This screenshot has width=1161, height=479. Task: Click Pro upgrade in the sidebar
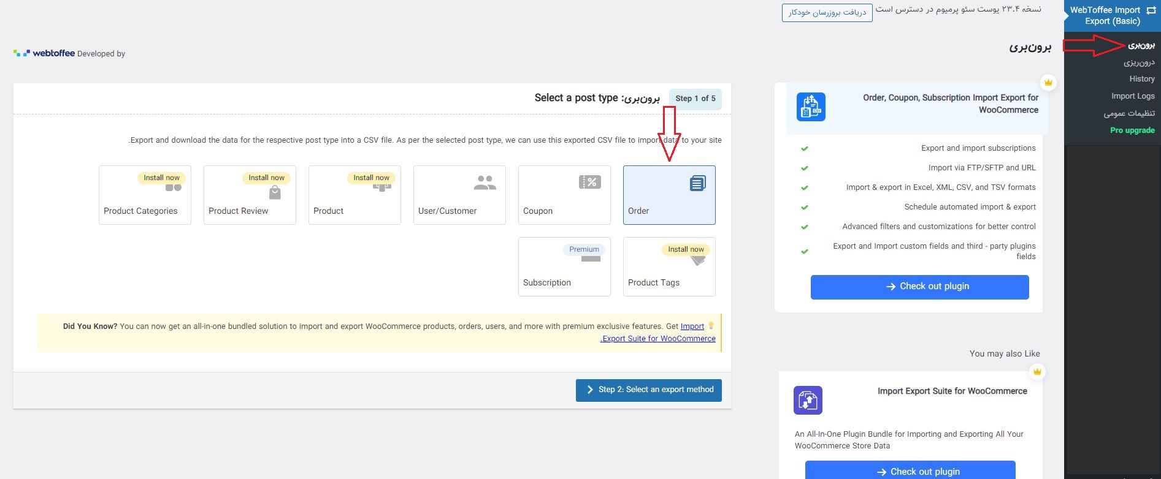(x=1132, y=130)
